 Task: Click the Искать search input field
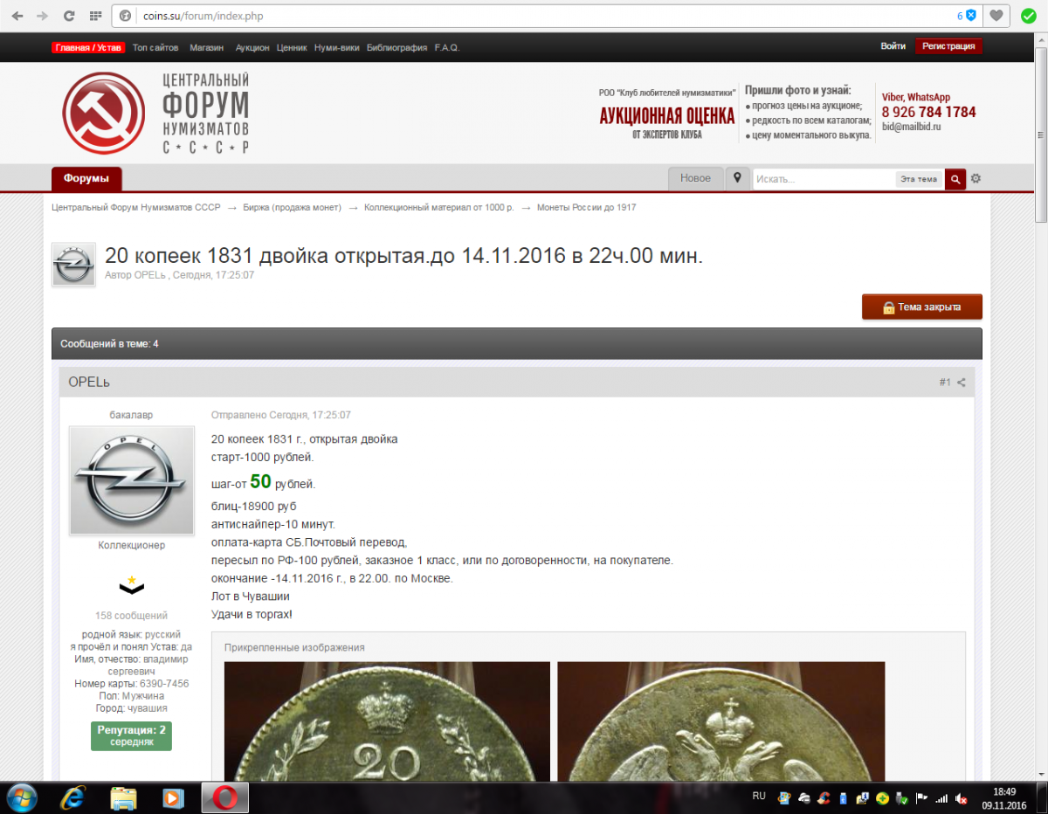824,179
